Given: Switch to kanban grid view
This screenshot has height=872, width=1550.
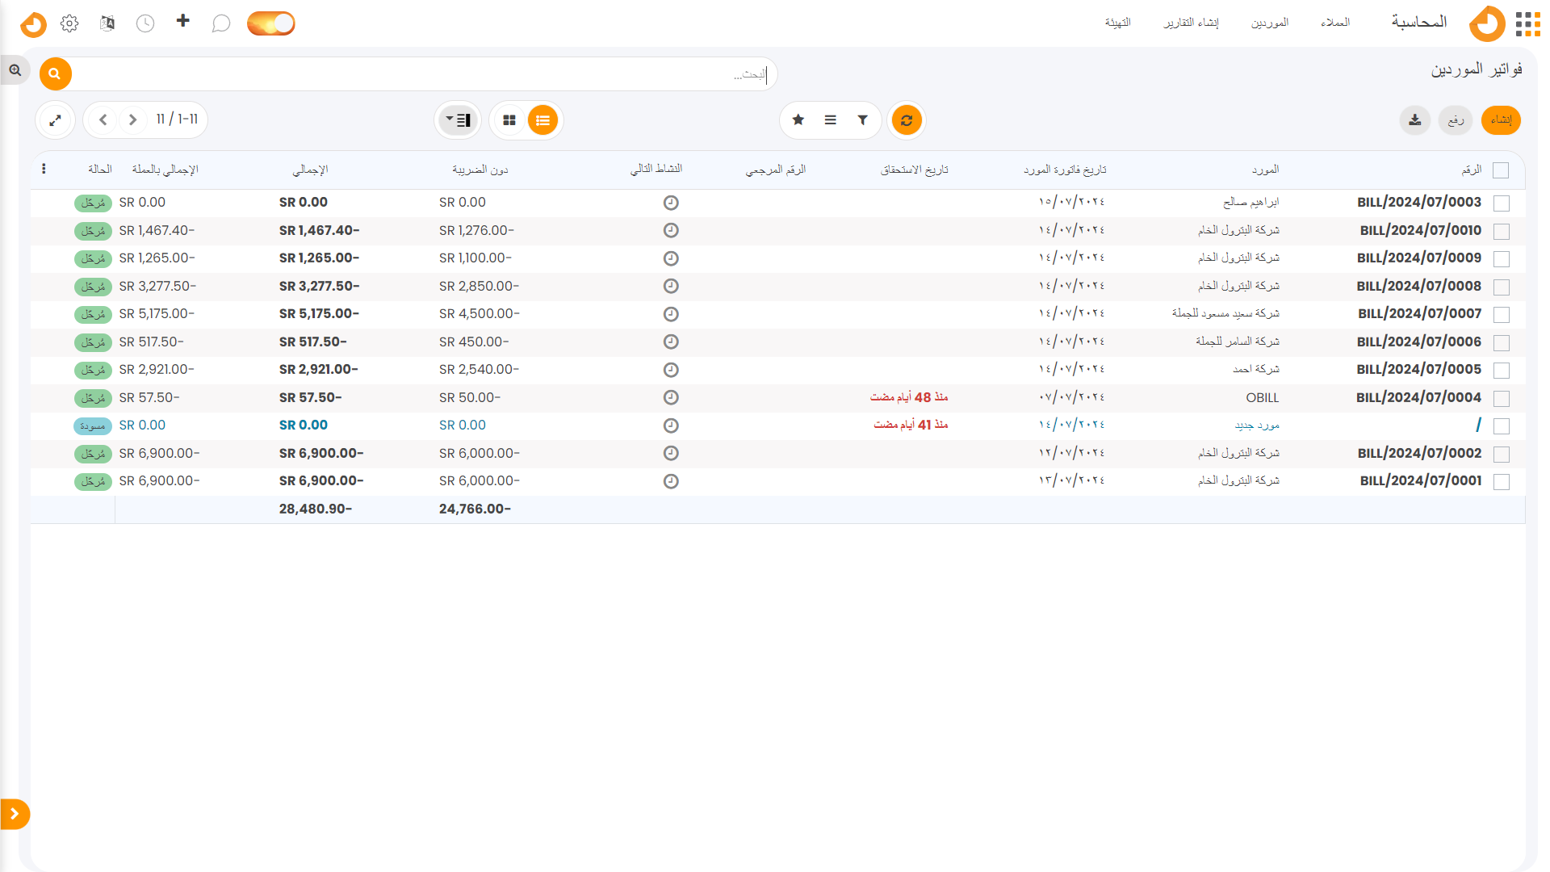Looking at the screenshot, I should coord(509,120).
